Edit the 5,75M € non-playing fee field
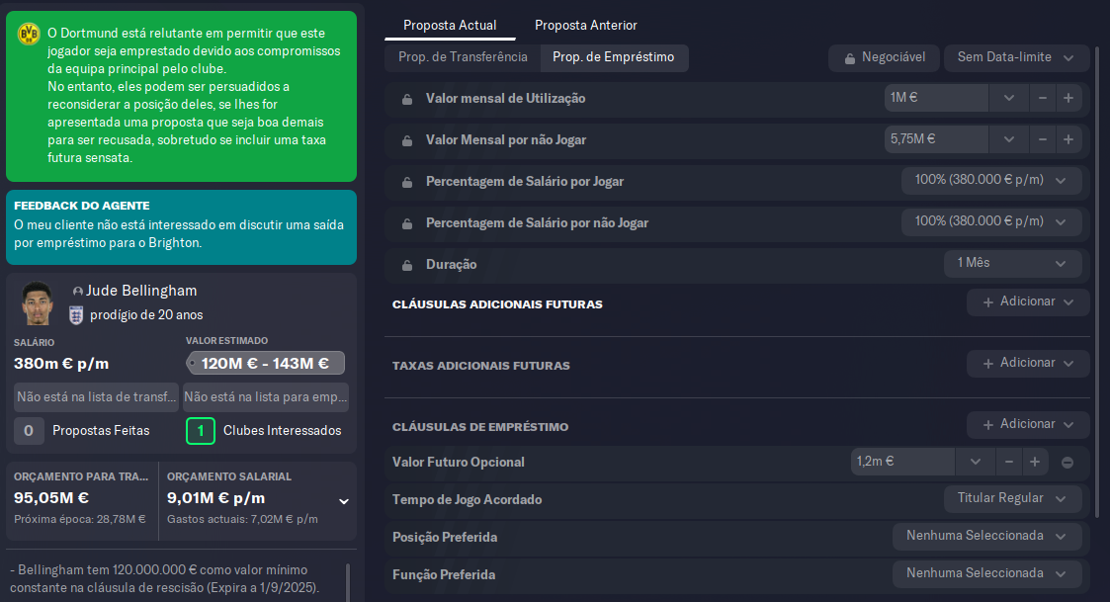1110x602 pixels. tap(936, 139)
